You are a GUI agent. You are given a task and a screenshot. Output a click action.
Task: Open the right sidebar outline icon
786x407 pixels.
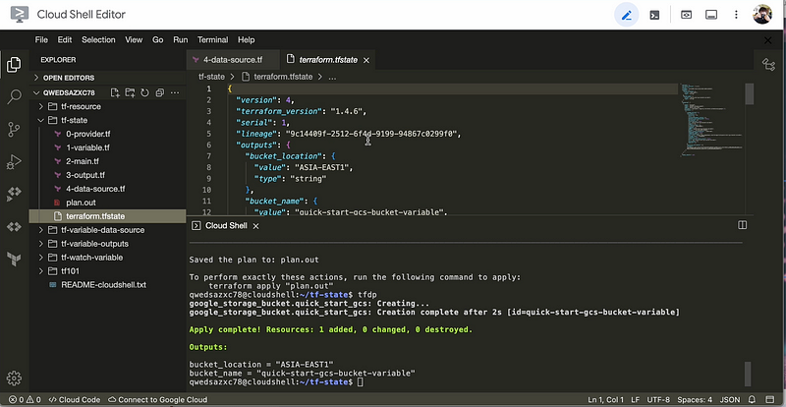point(768,64)
